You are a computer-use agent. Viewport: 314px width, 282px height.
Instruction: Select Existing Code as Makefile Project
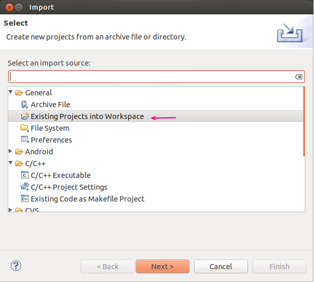click(87, 198)
